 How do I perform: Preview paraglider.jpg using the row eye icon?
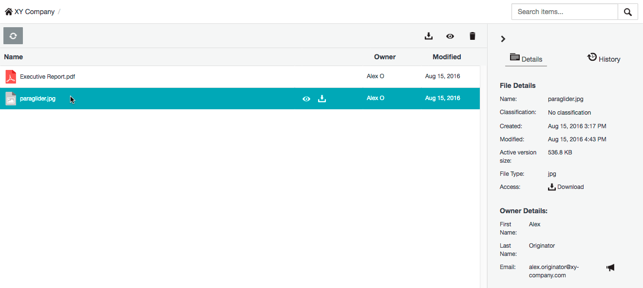click(x=306, y=99)
